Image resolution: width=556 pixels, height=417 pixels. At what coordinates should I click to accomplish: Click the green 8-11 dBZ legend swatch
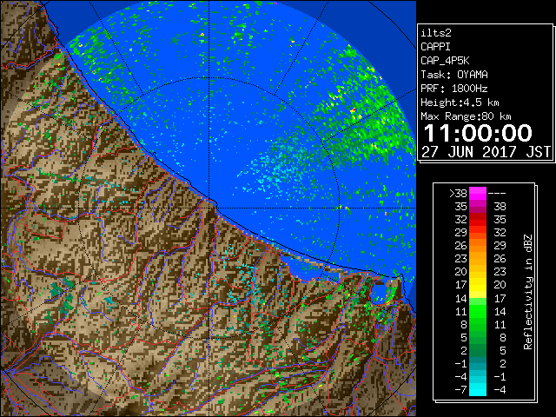click(478, 324)
